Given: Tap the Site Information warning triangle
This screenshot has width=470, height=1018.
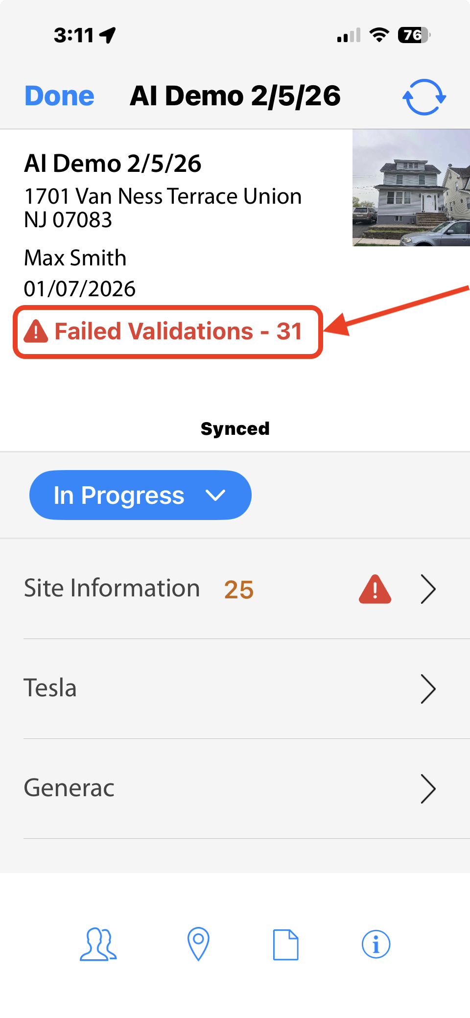Looking at the screenshot, I should (375, 589).
